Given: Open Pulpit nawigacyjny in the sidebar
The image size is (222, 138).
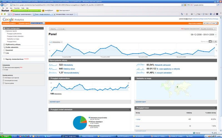Looking at the screenshot, I should 23,28.
